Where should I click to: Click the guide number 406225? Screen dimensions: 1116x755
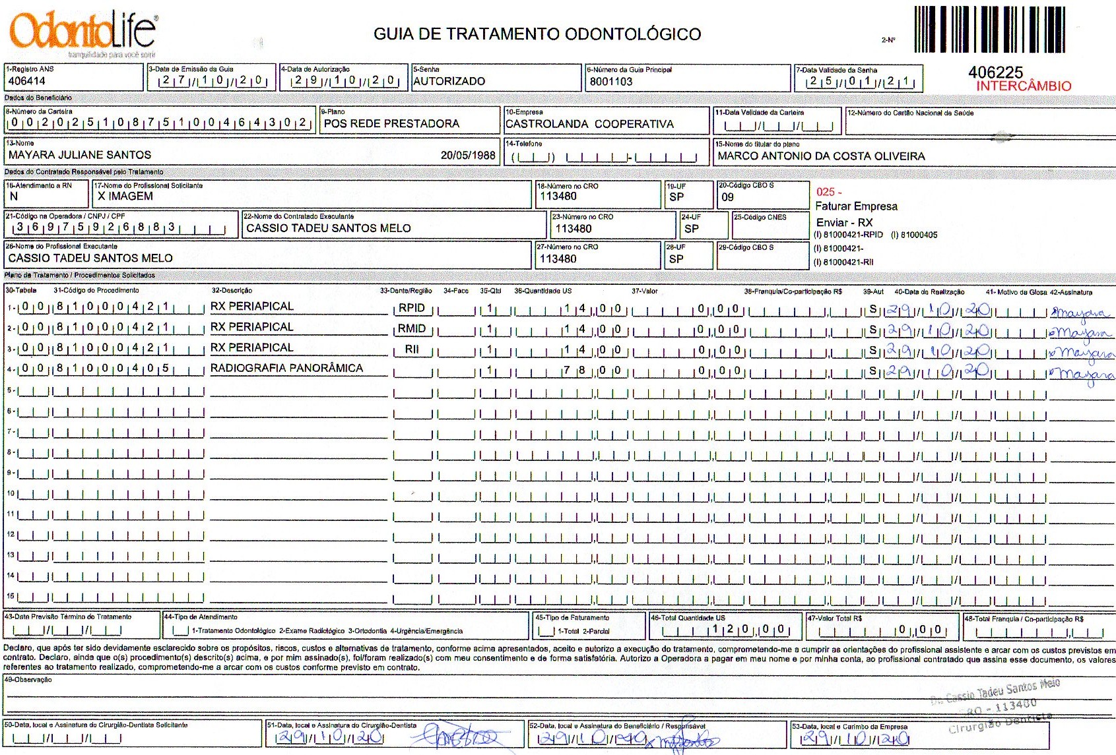click(995, 72)
